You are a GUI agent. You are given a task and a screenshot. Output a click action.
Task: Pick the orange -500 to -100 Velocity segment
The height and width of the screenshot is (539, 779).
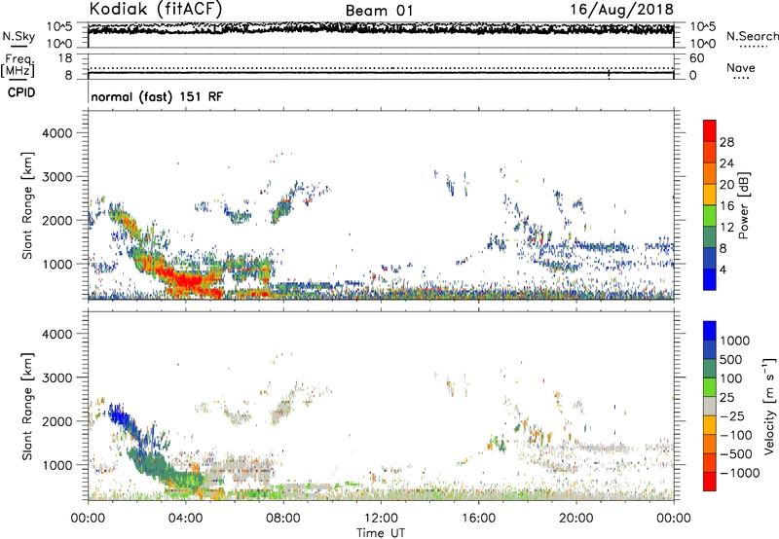(710, 444)
